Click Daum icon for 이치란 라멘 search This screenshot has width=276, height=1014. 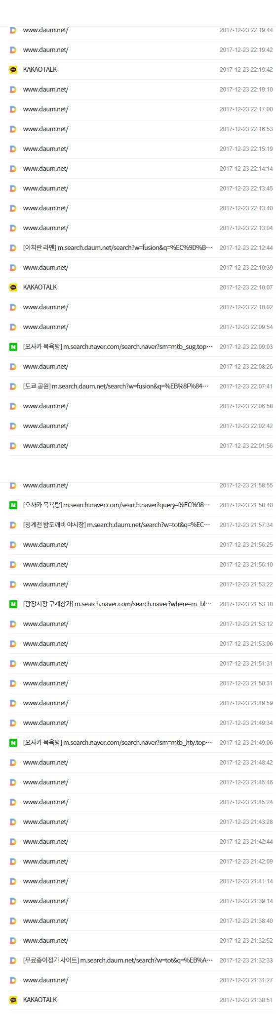tap(13, 248)
